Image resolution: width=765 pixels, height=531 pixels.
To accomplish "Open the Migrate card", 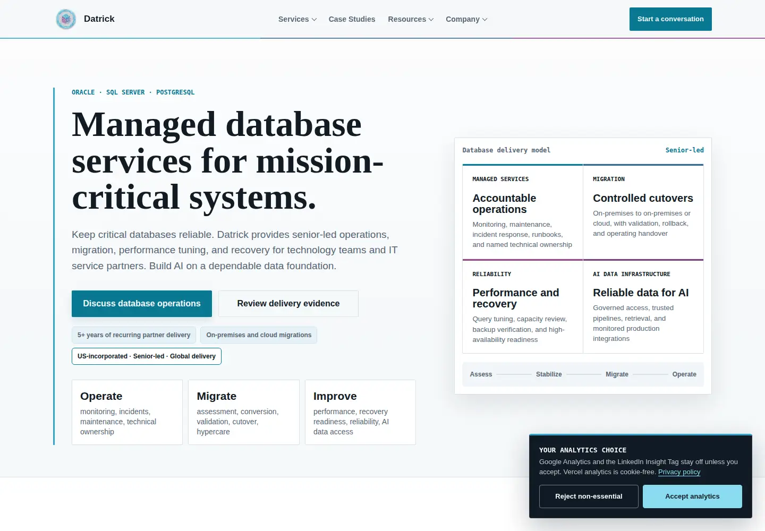I will click(x=244, y=412).
